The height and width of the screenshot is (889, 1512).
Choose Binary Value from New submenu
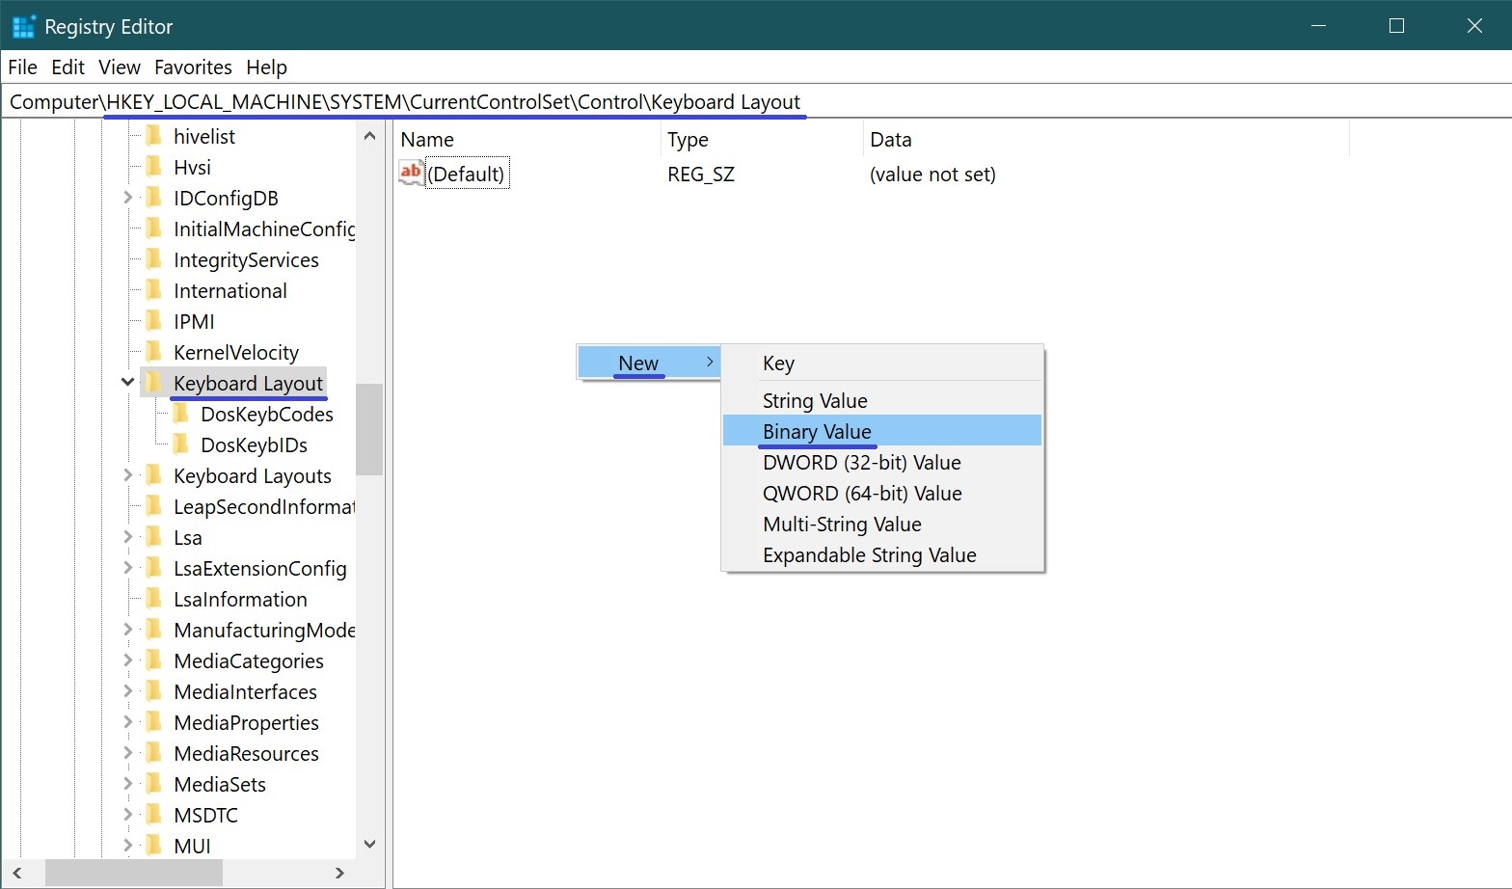pos(882,431)
